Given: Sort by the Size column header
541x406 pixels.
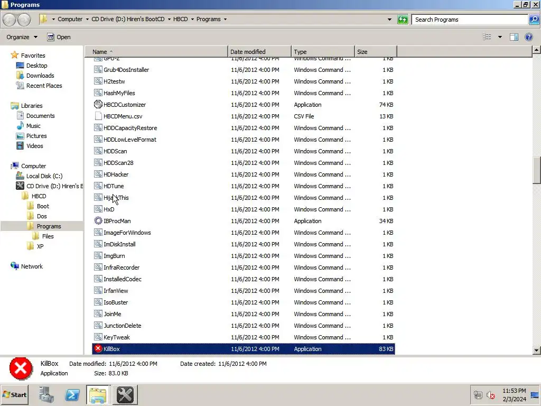Looking at the screenshot, I should pyautogui.click(x=376, y=52).
